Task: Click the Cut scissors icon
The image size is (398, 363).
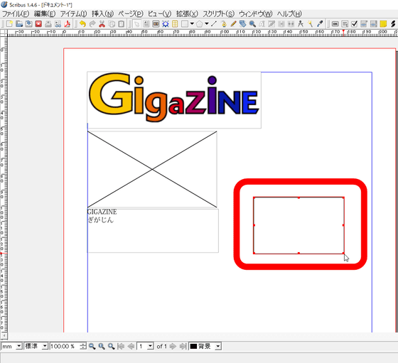Action: (x=102, y=24)
